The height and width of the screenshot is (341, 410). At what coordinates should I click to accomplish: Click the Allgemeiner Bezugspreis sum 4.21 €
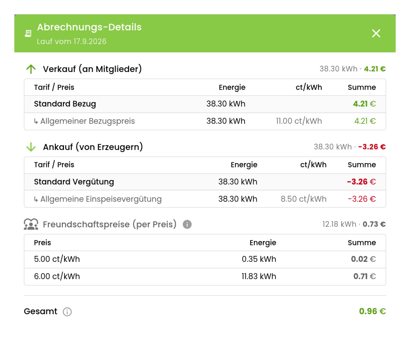click(365, 121)
